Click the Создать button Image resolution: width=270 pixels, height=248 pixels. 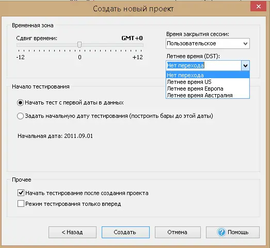tap(125, 232)
